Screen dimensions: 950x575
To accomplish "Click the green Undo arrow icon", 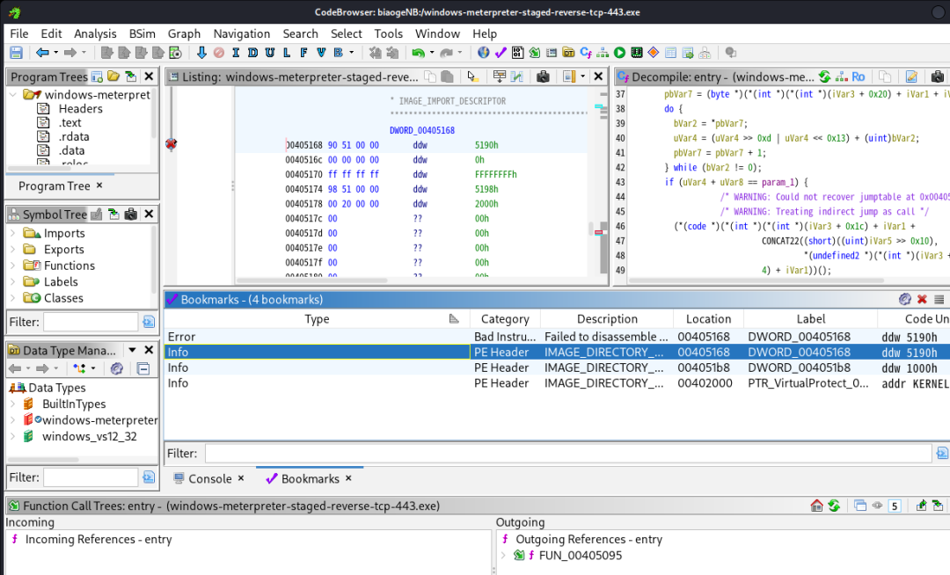I will click(419, 53).
